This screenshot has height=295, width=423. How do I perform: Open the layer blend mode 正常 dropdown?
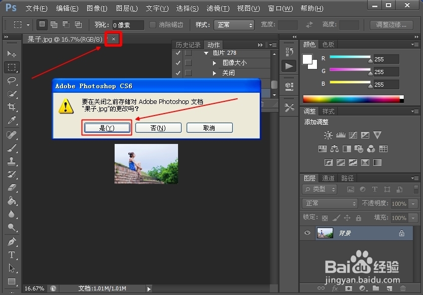[330, 203]
